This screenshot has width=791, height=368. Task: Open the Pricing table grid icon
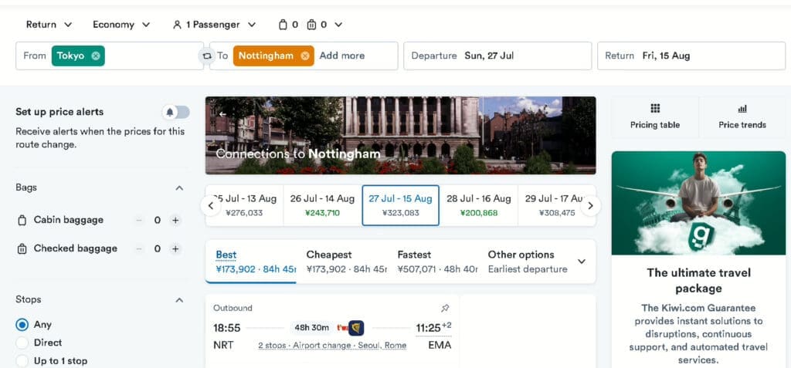click(655, 108)
